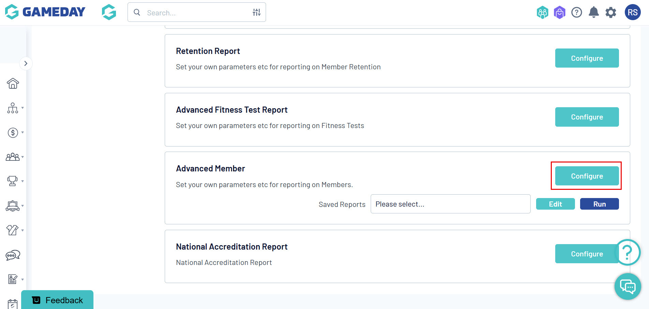Open the teal community hexagon icon
649x309 pixels.
coord(542,13)
